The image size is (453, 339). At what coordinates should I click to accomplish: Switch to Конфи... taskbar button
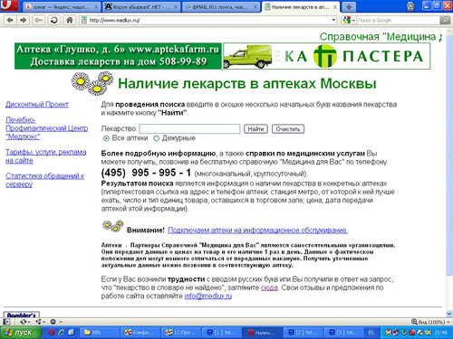pos(140,333)
